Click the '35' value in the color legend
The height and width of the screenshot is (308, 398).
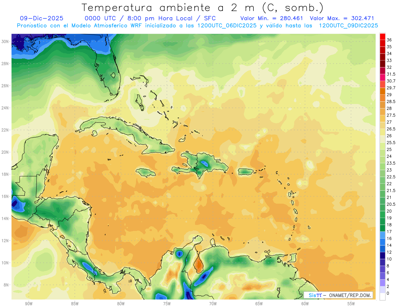click(389, 47)
